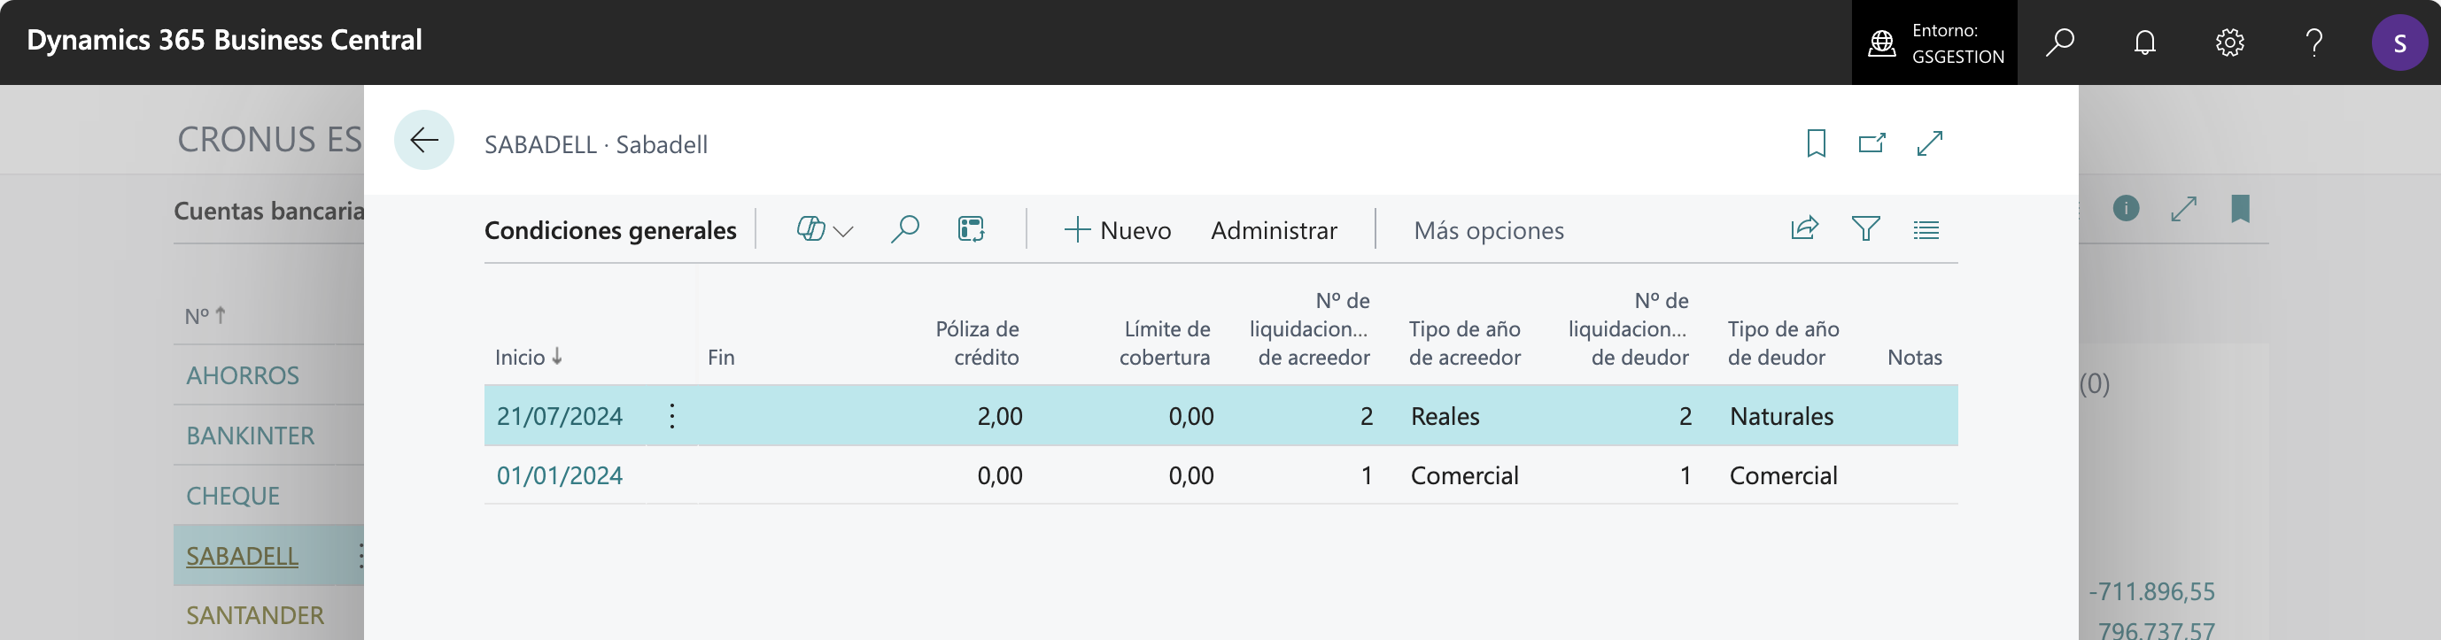
Task: Click the Notas column header
Action: pyautogui.click(x=1914, y=357)
